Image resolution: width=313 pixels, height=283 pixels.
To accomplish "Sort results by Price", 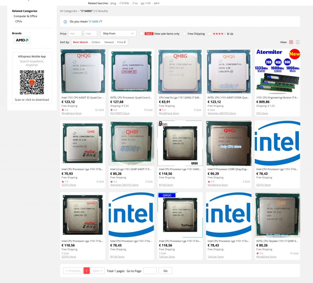I will click(x=121, y=42).
